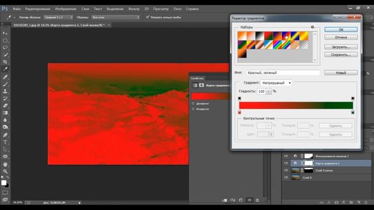
Task: Open the Файл menu
Action: (x=17, y=9)
